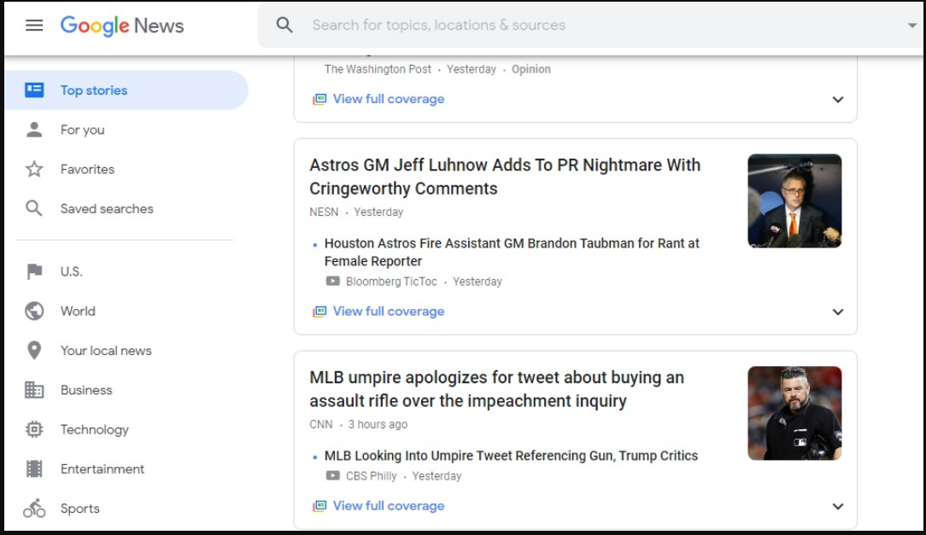Image resolution: width=926 pixels, height=535 pixels.
Task: View full coverage of Washington Post story
Action: point(389,98)
